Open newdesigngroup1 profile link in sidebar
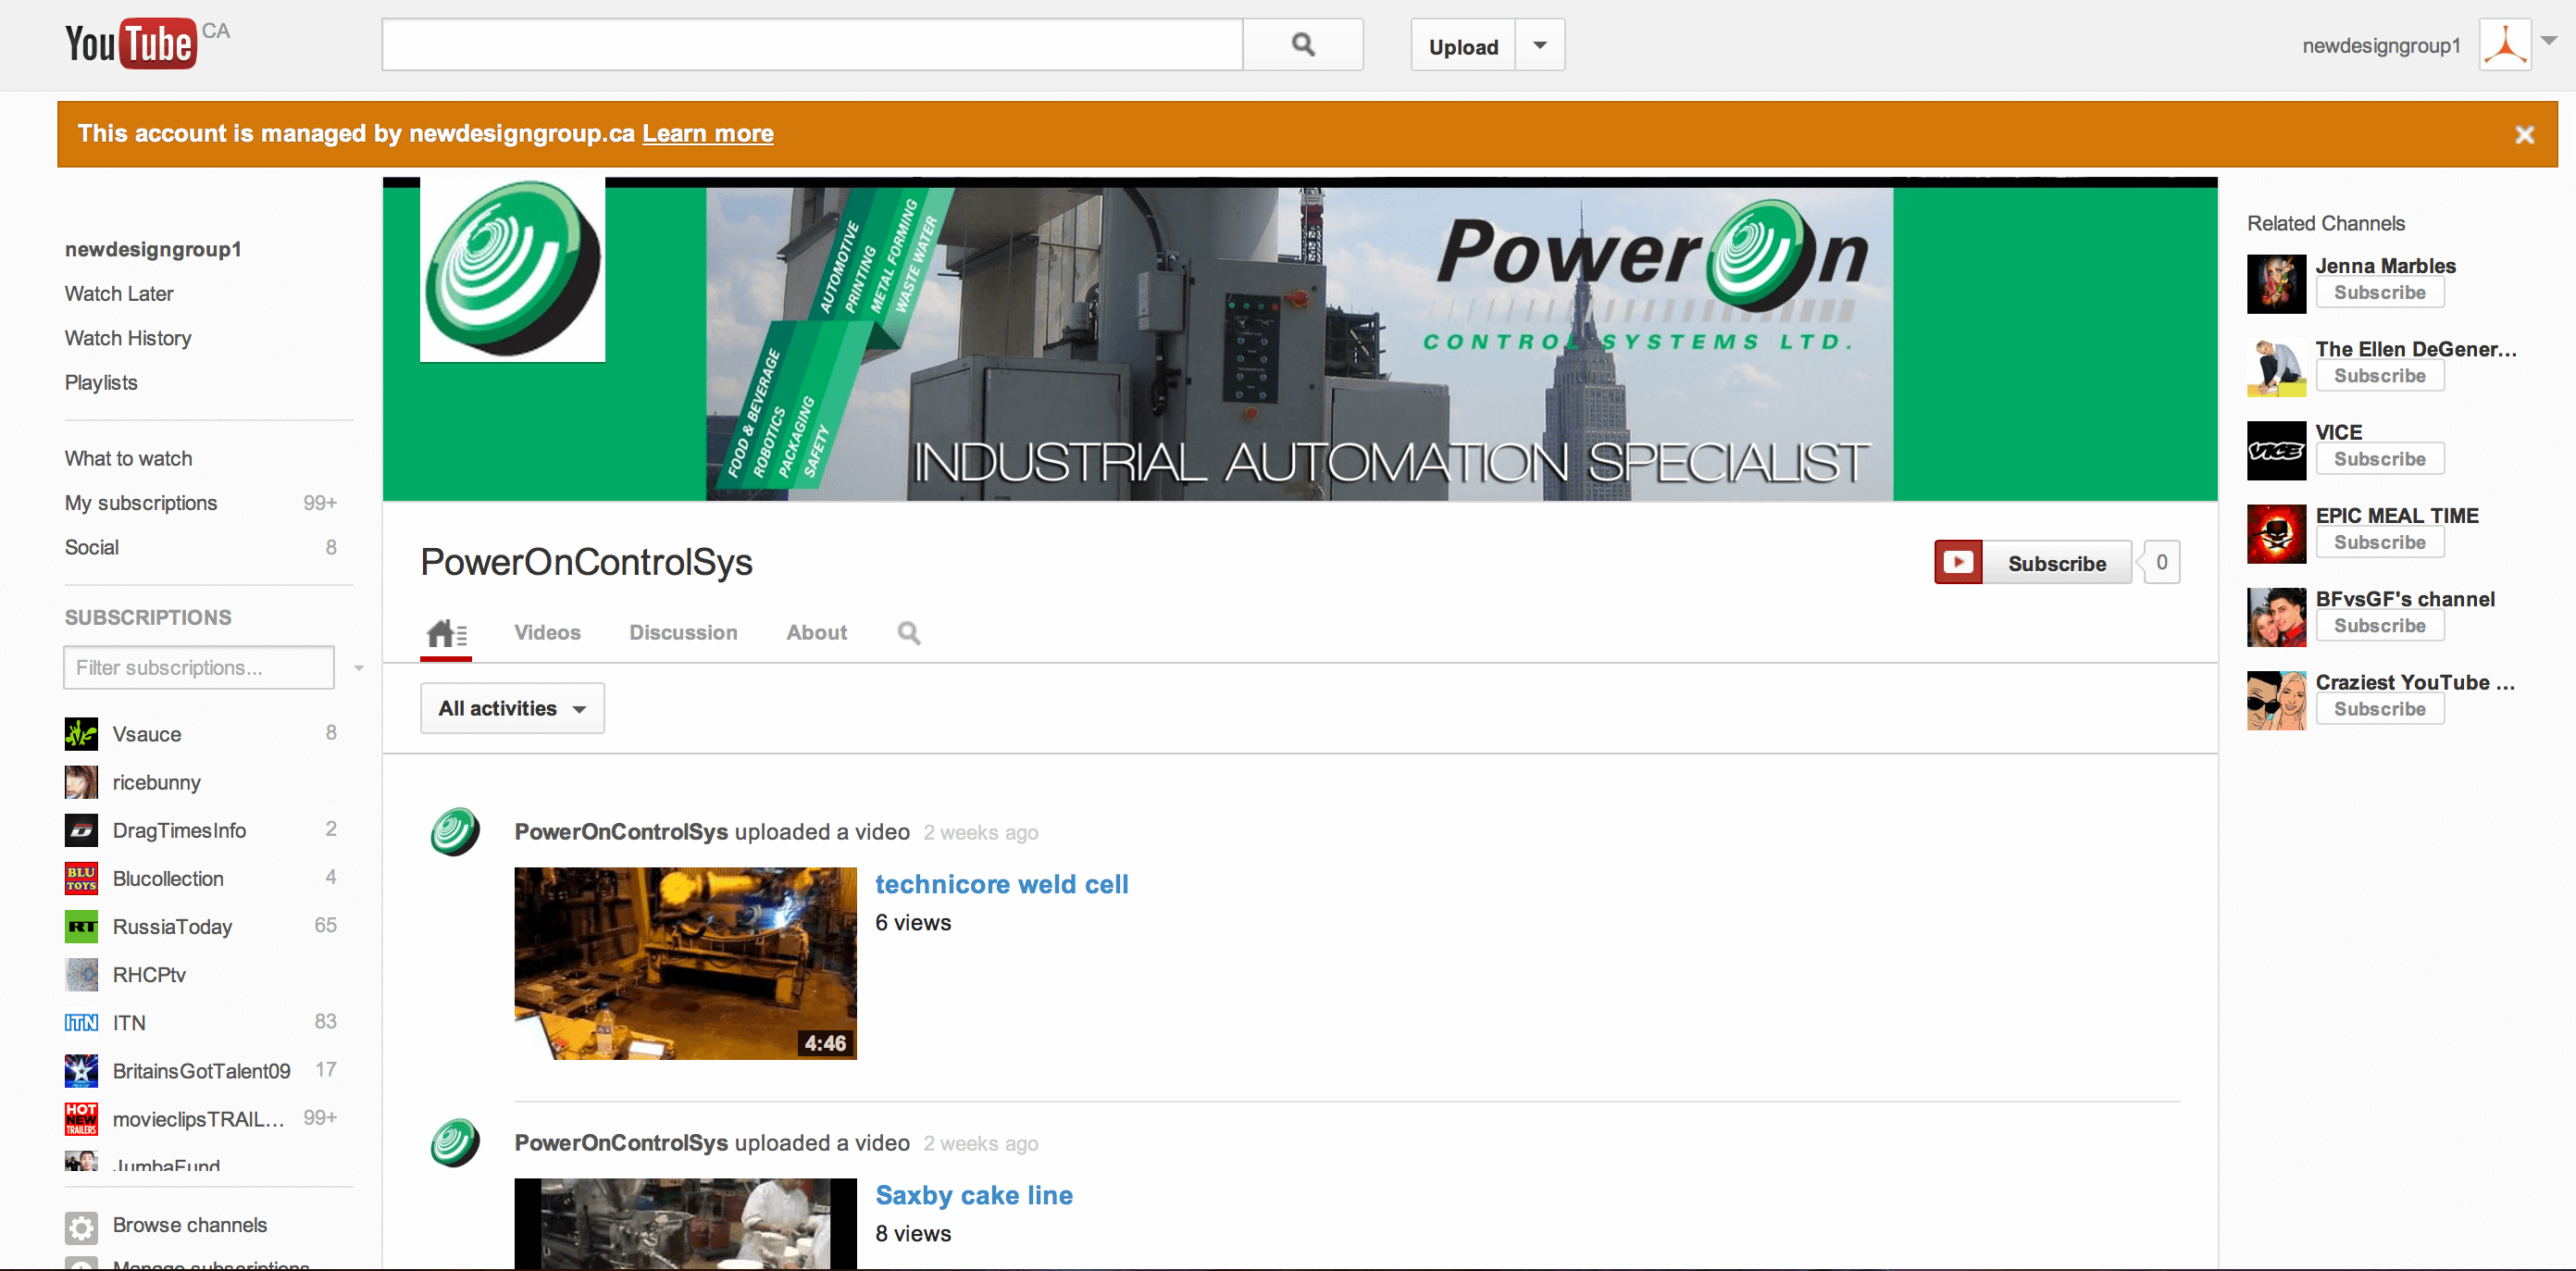Image resolution: width=2576 pixels, height=1271 pixels. (153, 250)
